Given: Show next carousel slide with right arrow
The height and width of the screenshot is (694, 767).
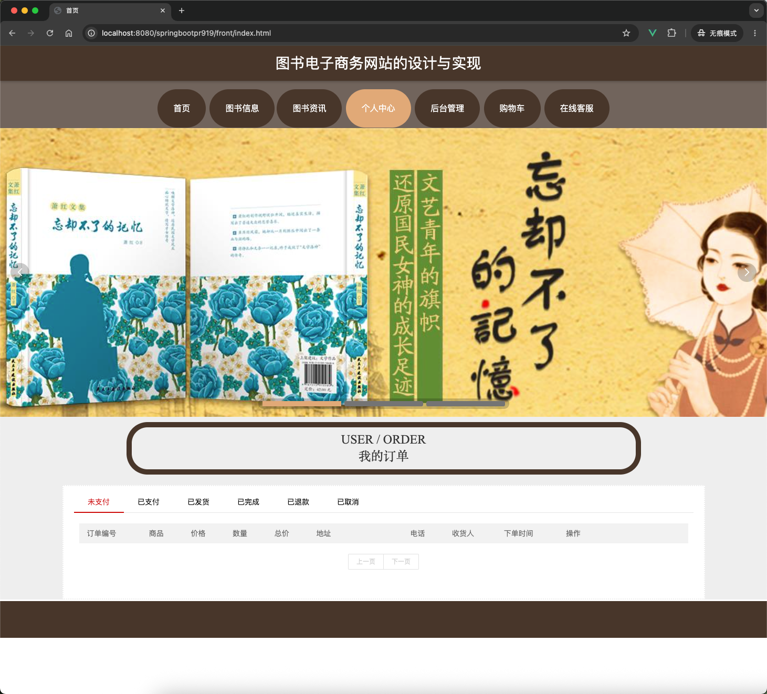Looking at the screenshot, I should [747, 272].
